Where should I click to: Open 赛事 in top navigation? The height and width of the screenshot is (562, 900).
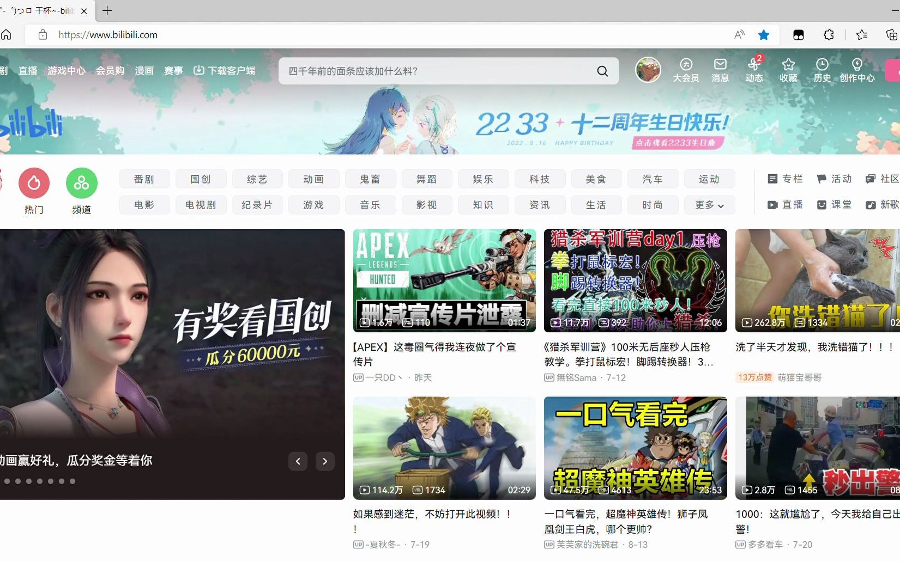pyautogui.click(x=173, y=71)
